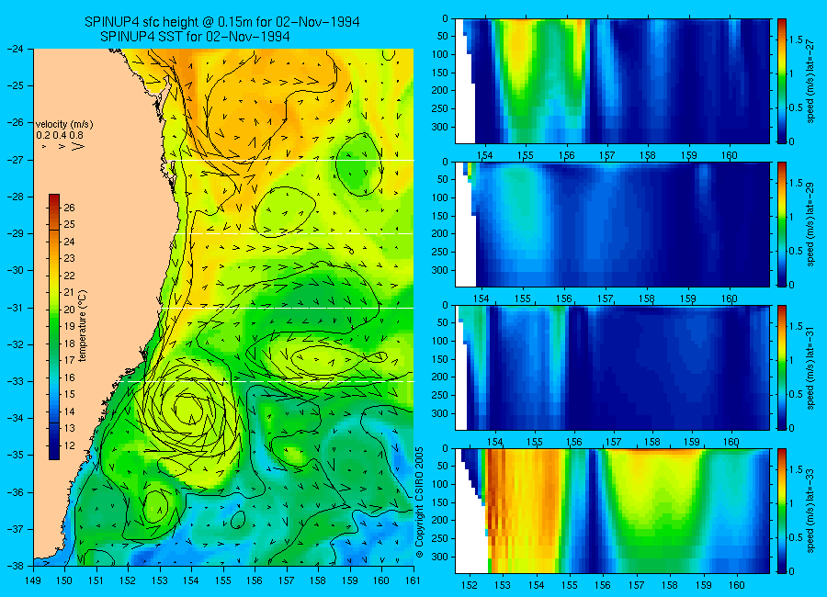Click the '152' longitude tick under the lat=-33 section
This screenshot has width=827, height=597.
click(469, 585)
